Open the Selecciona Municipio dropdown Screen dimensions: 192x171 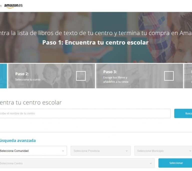pyautogui.click(x=163, y=151)
